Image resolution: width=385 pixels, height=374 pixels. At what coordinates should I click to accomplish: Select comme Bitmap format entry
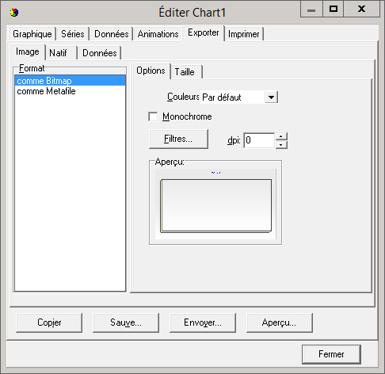(x=70, y=81)
